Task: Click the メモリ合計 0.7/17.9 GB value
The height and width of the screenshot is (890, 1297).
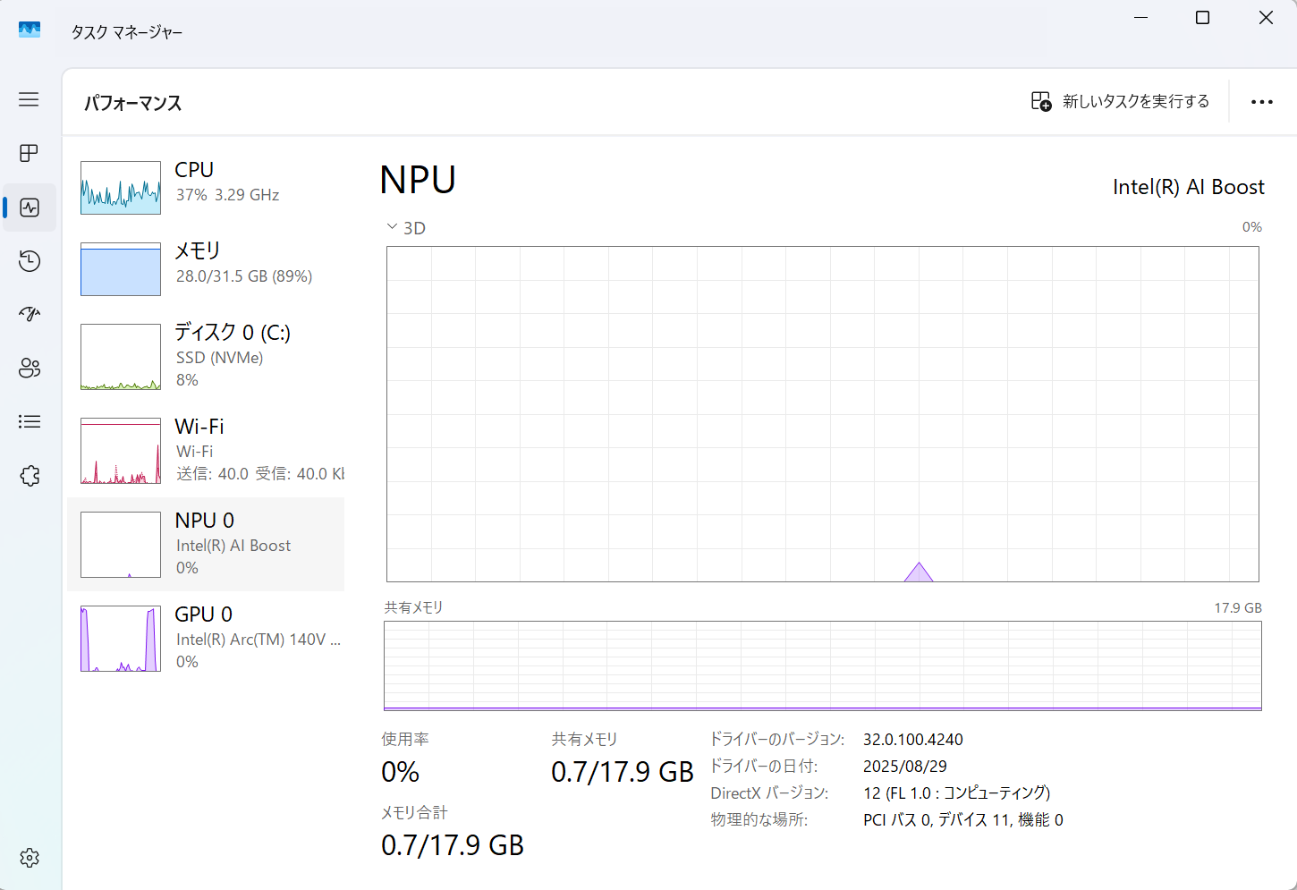Action: [x=453, y=845]
